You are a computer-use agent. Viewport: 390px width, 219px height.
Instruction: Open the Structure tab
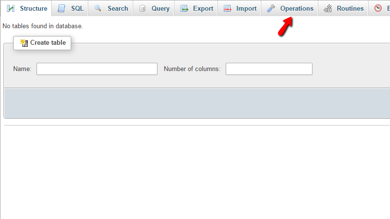coord(26,8)
